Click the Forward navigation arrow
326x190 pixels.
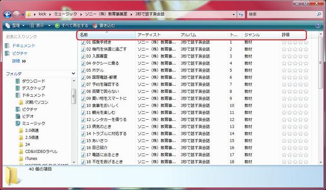pos(16,15)
